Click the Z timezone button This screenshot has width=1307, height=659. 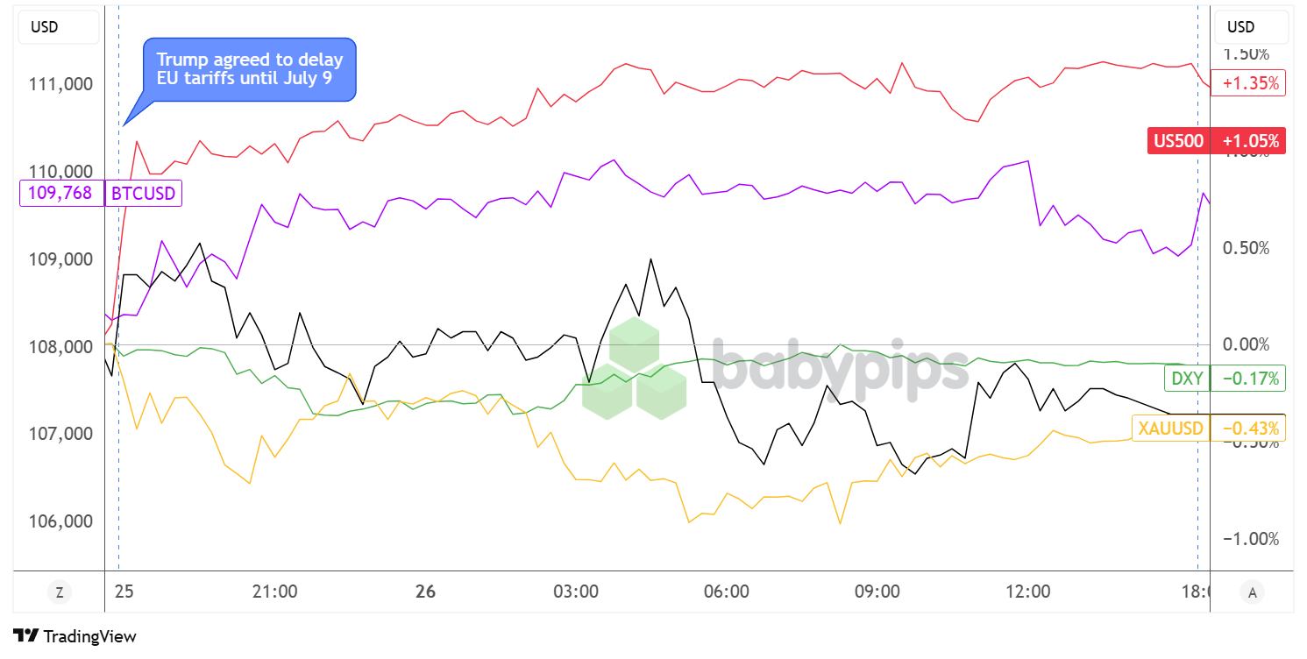pyautogui.click(x=59, y=592)
